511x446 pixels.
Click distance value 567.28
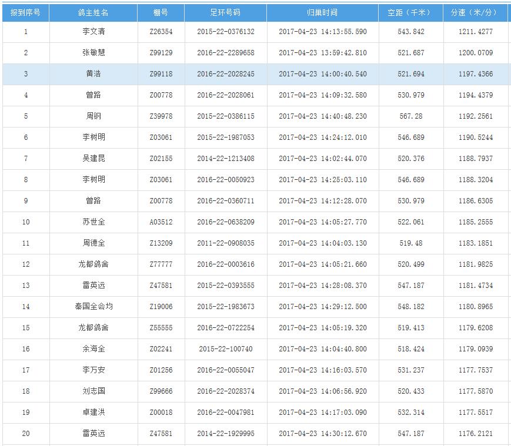(x=411, y=116)
